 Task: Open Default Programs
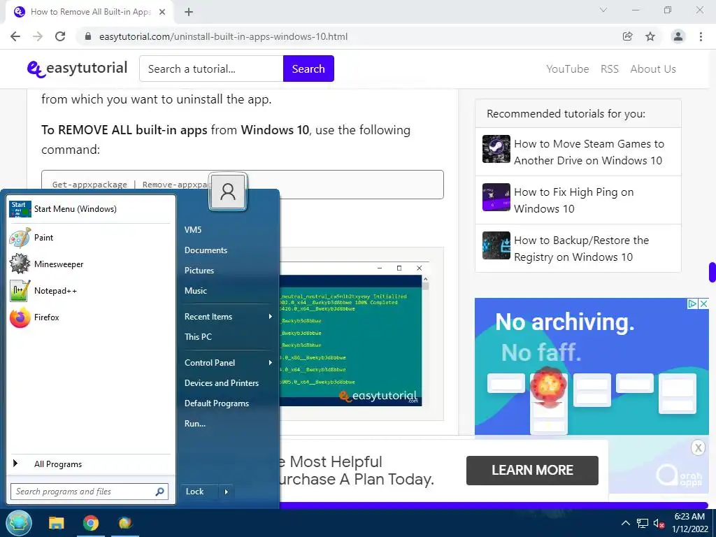point(217,403)
